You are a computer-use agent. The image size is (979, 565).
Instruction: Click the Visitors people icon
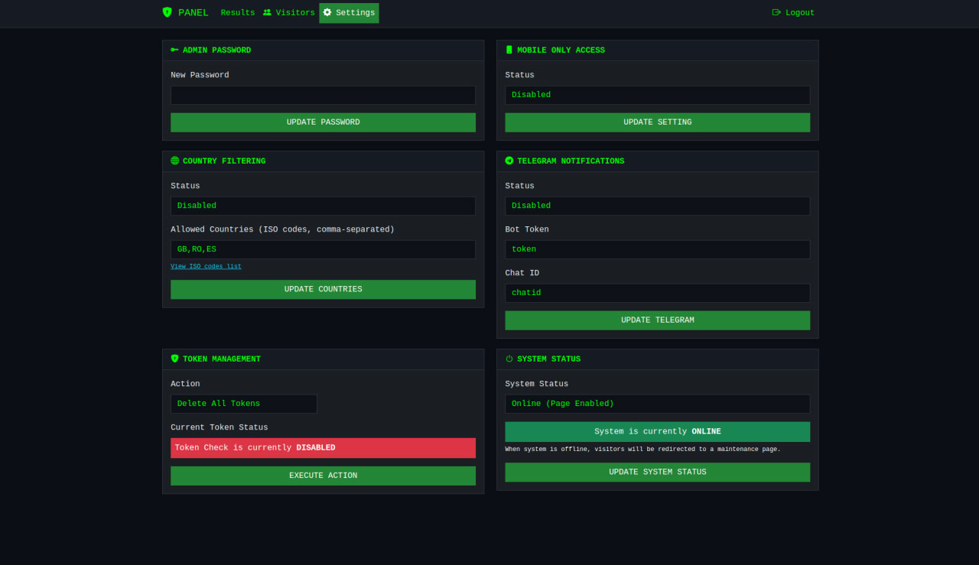click(x=267, y=12)
